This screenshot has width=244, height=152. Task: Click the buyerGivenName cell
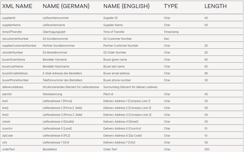pos(13,60)
